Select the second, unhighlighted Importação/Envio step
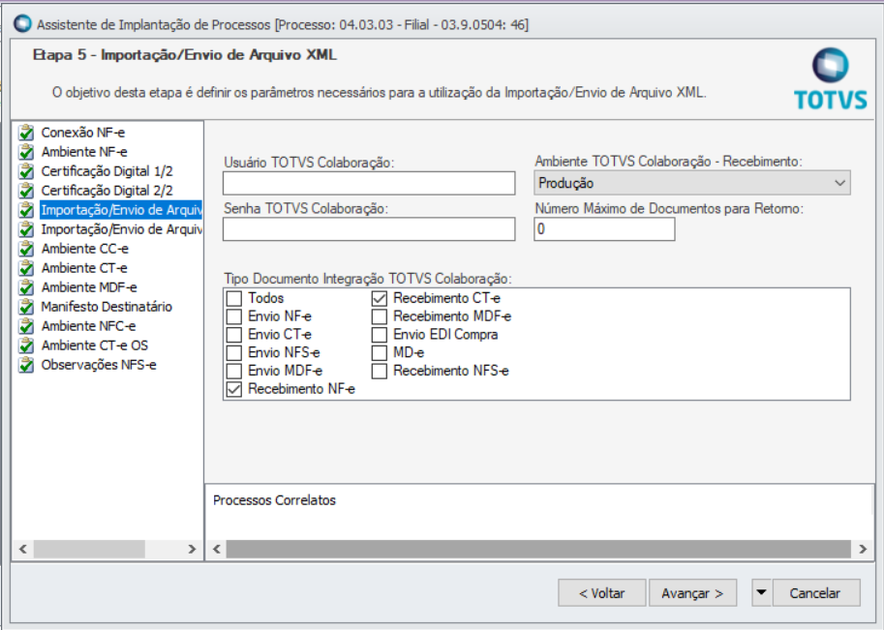The height and width of the screenshot is (630, 884). [x=121, y=229]
